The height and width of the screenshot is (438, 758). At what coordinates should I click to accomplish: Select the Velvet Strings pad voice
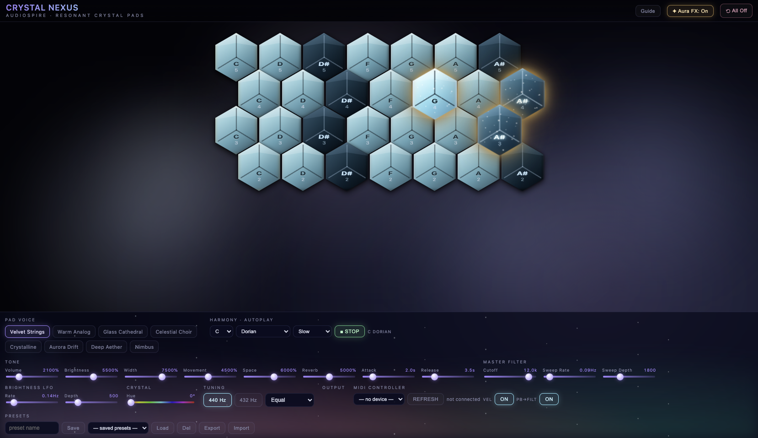pos(27,332)
